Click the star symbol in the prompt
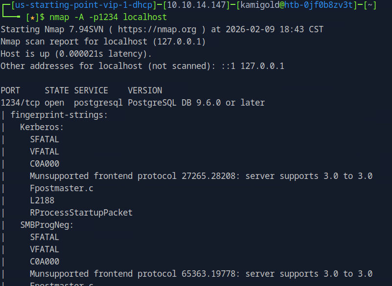Screen dimensions: 392x286 (x=32, y=17)
